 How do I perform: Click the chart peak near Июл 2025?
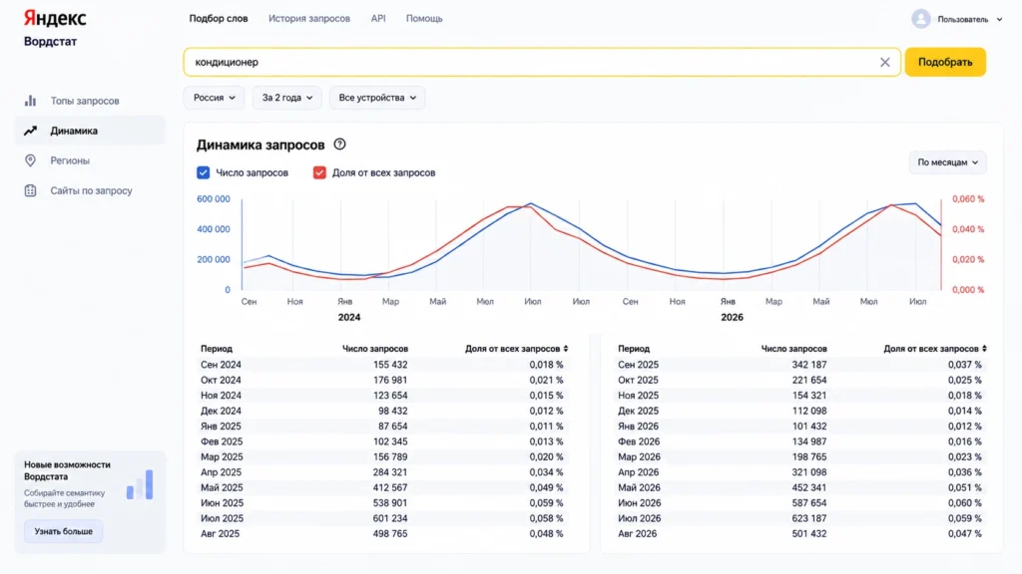(x=531, y=203)
